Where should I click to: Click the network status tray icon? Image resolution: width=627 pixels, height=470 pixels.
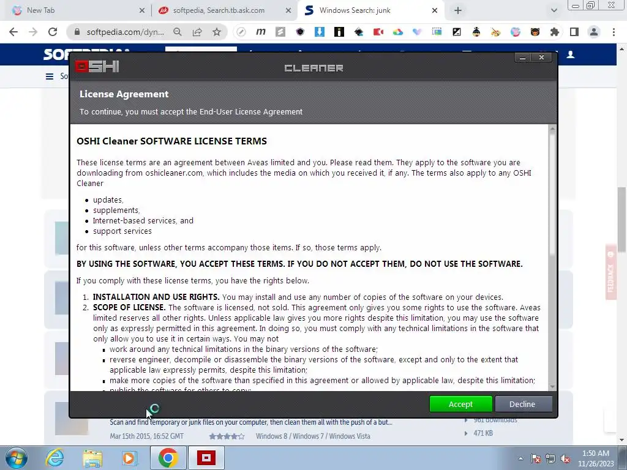(550, 458)
